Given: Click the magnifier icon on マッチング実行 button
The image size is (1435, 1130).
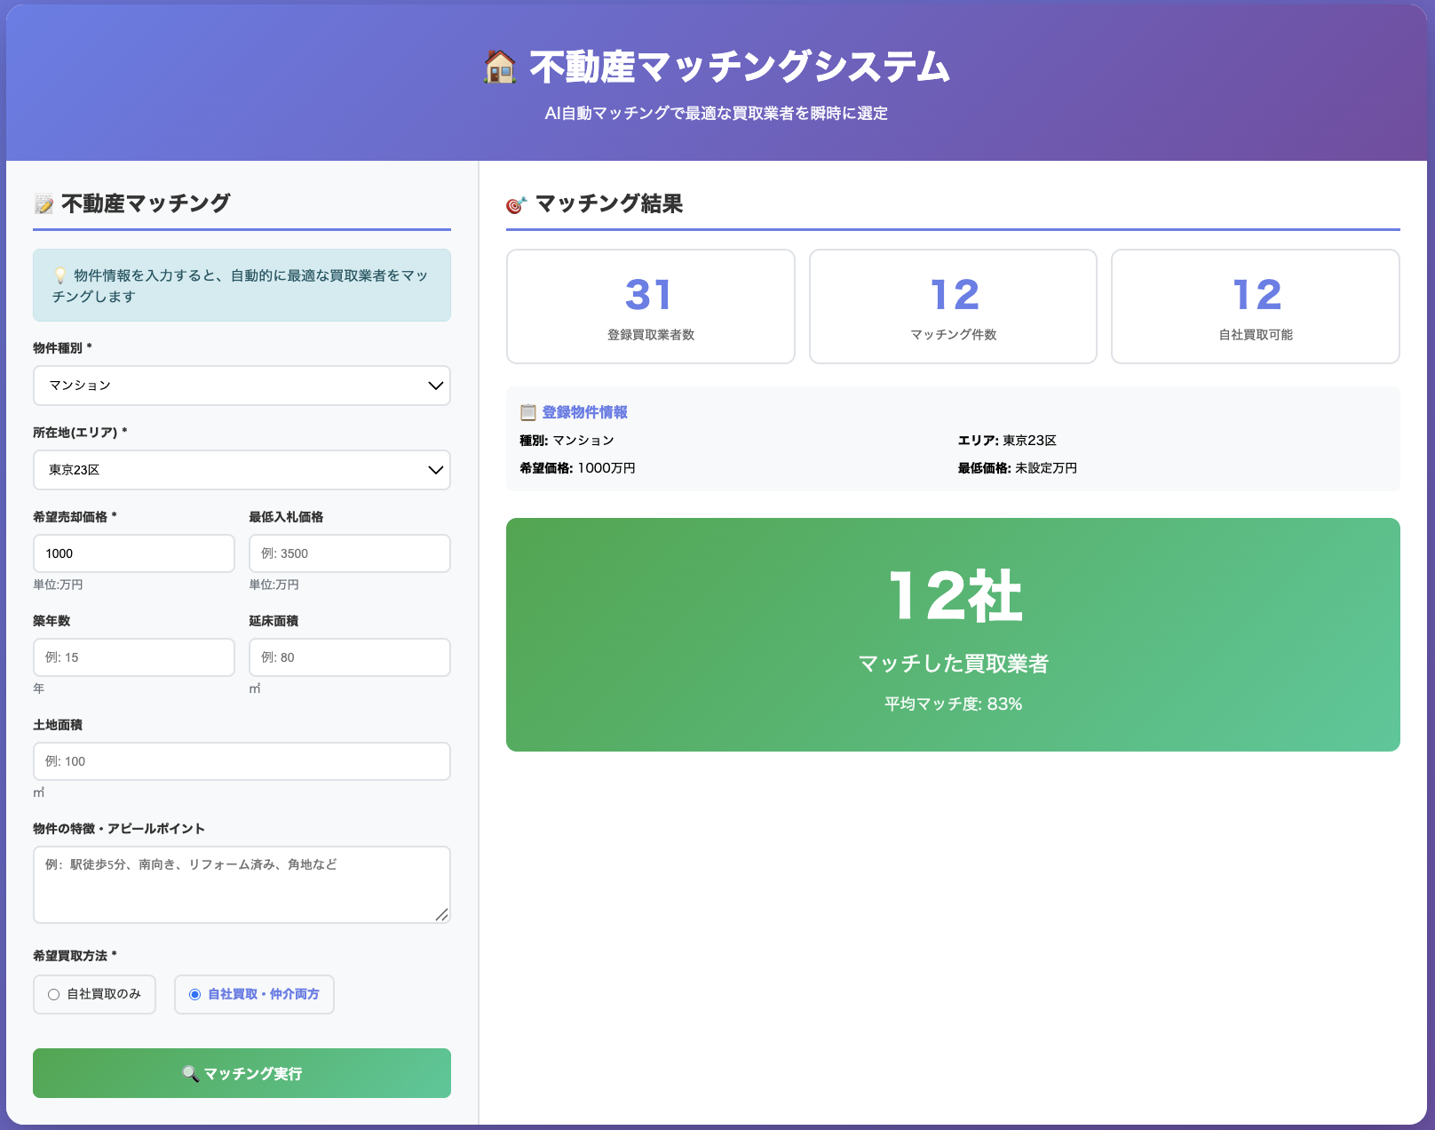Looking at the screenshot, I should [187, 1073].
